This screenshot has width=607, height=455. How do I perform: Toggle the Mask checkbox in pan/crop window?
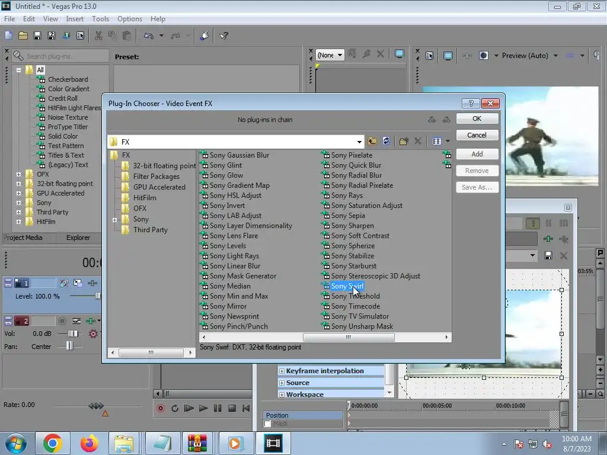click(267, 424)
